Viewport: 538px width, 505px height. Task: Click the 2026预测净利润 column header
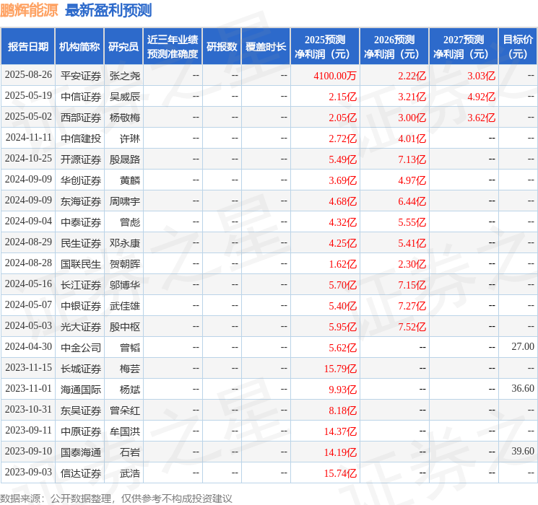(394, 46)
